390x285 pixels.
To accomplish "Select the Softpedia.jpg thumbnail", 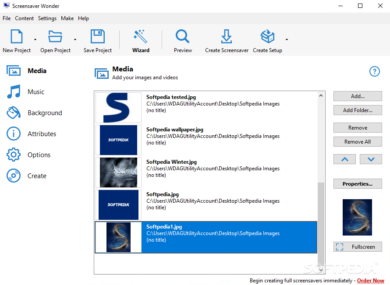I will click(x=118, y=205).
